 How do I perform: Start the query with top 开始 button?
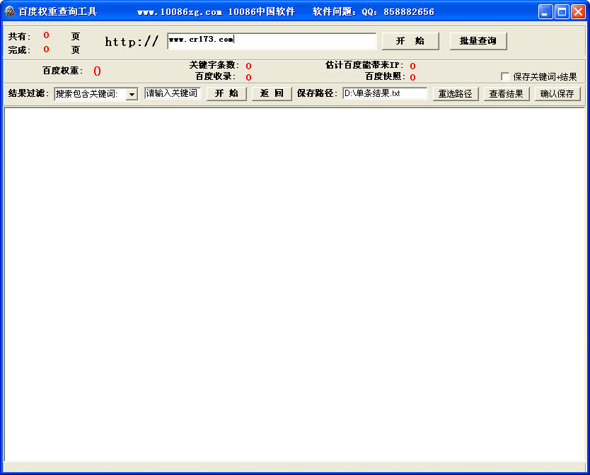click(x=410, y=41)
